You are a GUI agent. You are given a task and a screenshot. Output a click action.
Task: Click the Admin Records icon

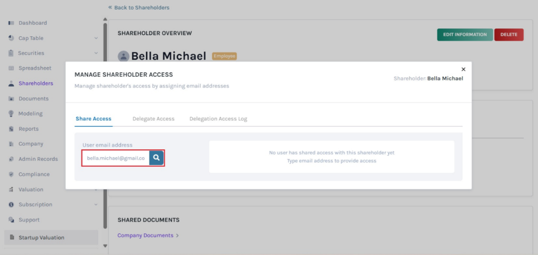[x=11, y=159]
